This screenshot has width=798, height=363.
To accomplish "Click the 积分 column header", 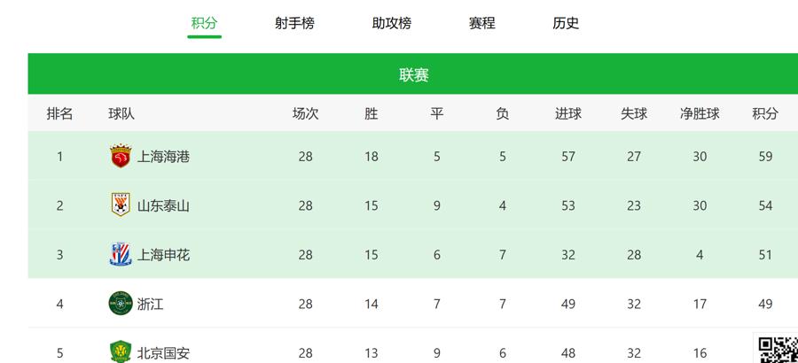I will pos(765,113).
